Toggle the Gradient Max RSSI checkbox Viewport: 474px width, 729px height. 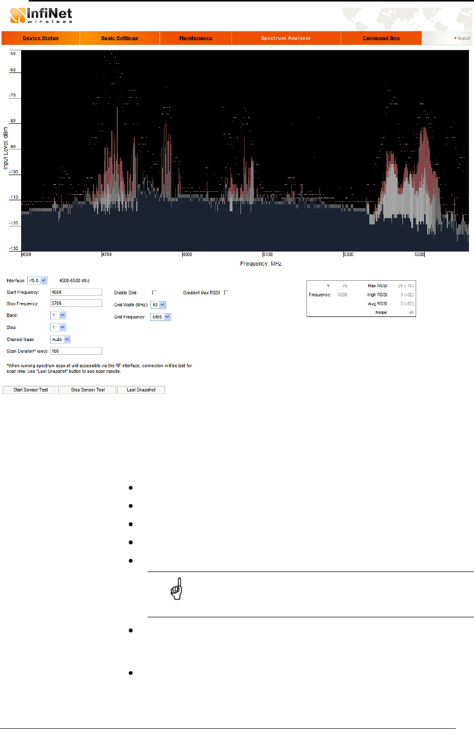click(226, 292)
